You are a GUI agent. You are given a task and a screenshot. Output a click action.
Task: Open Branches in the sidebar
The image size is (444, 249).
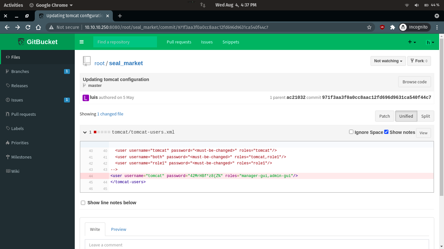(x=20, y=71)
